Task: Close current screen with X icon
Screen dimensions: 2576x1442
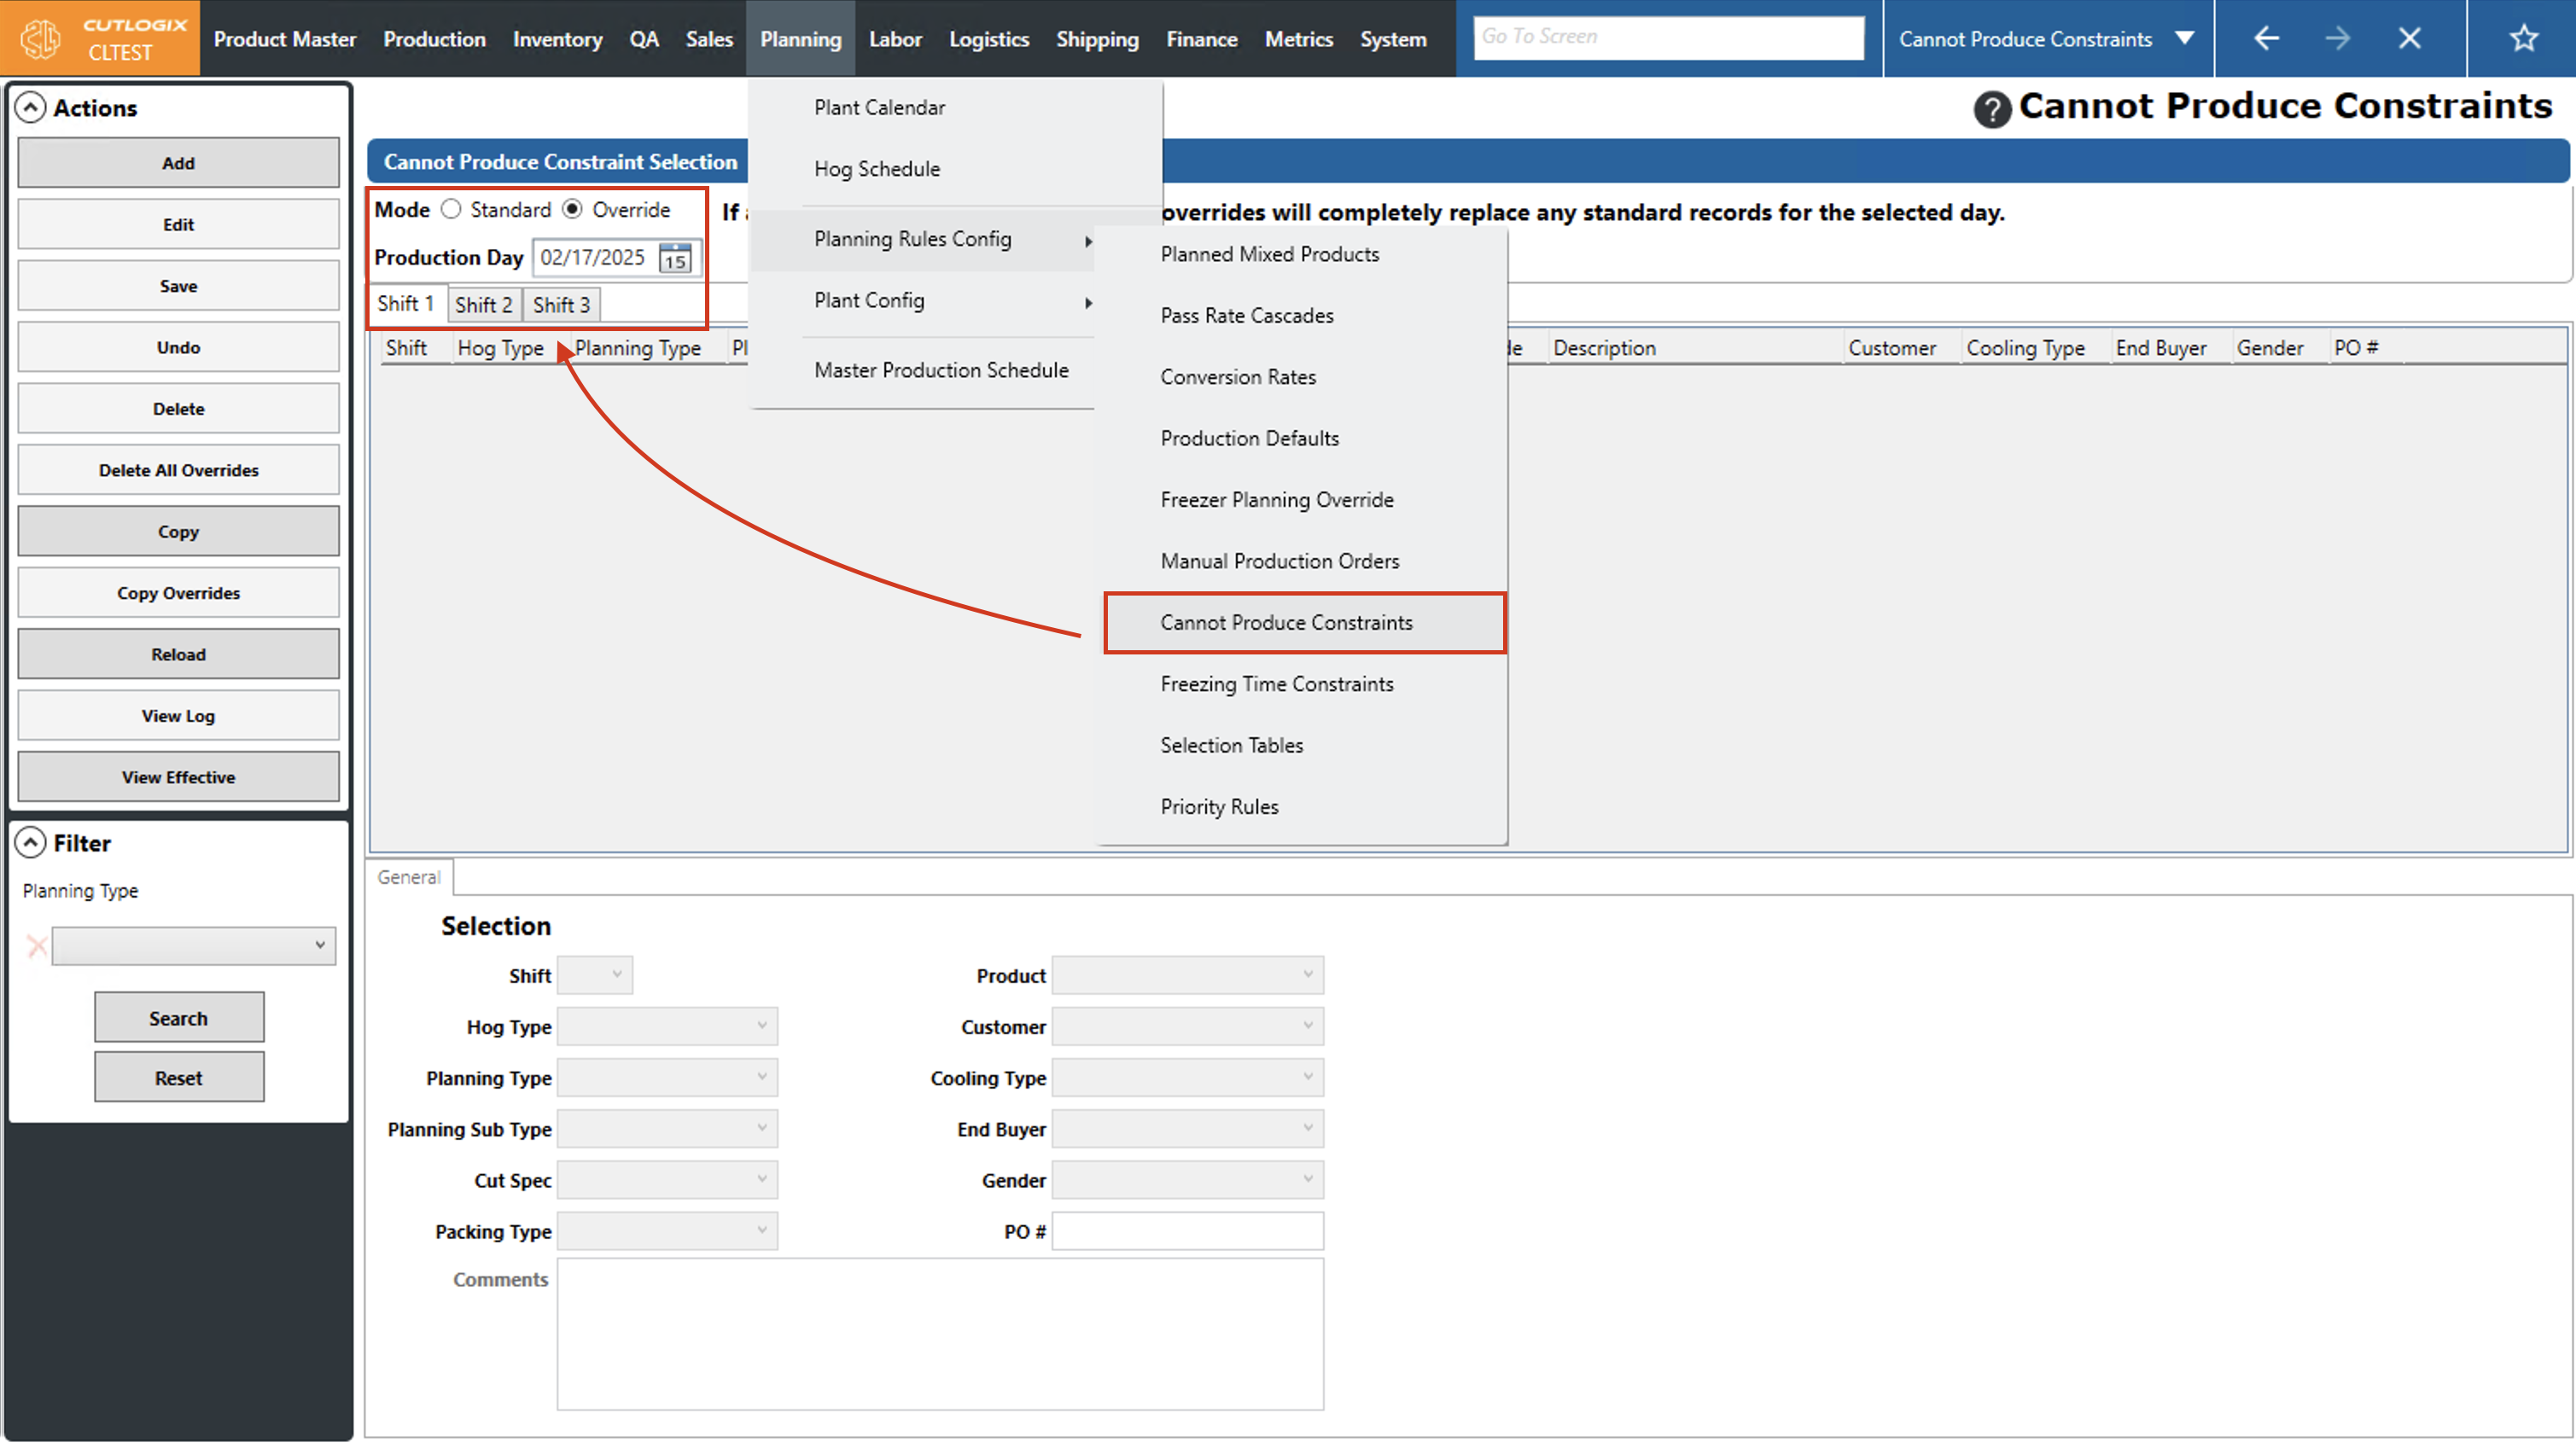Action: click(x=2409, y=38)
